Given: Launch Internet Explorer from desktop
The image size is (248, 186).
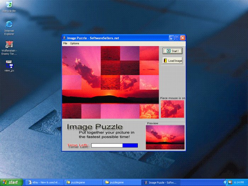Looking at the screenshot, I should click(9, 28).
